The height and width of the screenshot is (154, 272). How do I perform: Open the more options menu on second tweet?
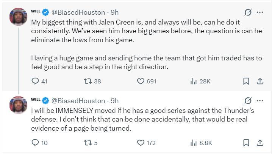260,100
